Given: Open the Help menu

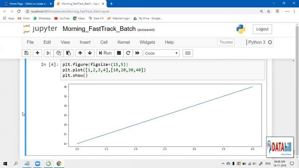Looking at the screenshot, I should click(169, 42).
